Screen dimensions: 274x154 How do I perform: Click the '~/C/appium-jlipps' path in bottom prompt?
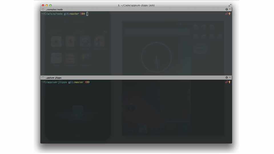pyautogui.click(x=54, y=82)
